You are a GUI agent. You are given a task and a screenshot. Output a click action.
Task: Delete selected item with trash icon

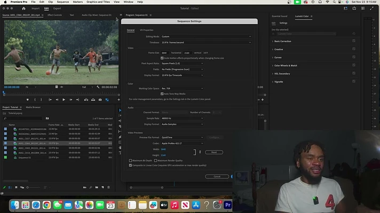108,187
